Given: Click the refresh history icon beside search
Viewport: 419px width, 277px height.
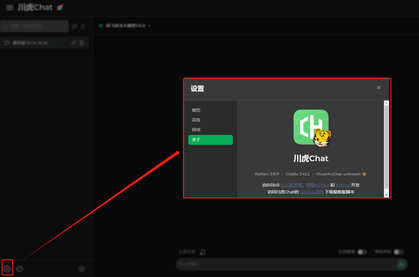Looking at the screenshot, I should coord(83,27).
